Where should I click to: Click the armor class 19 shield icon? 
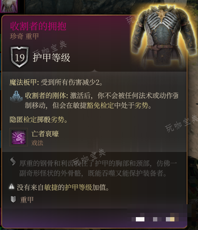point(19,57)
